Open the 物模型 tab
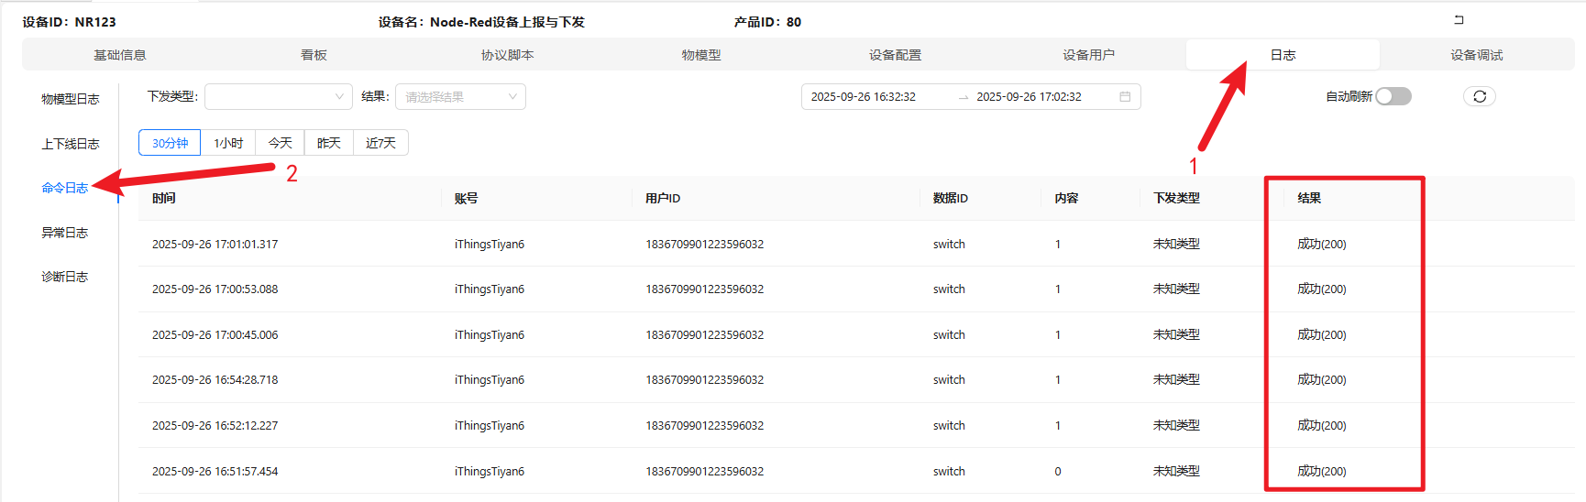 click(x=701, y=55)
